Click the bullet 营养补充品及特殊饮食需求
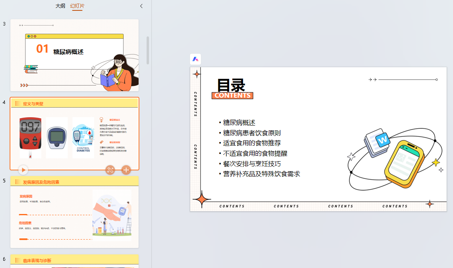Viewport: 453px width, 268px height. coord(261,174)
